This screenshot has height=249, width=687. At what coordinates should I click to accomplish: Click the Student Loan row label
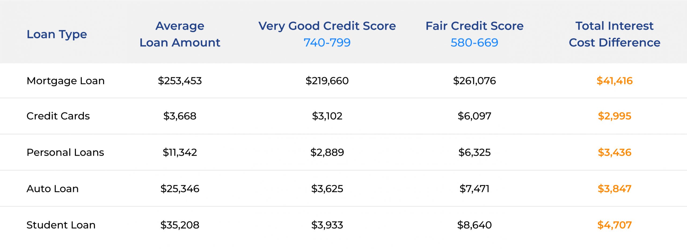tap(61, 225)
